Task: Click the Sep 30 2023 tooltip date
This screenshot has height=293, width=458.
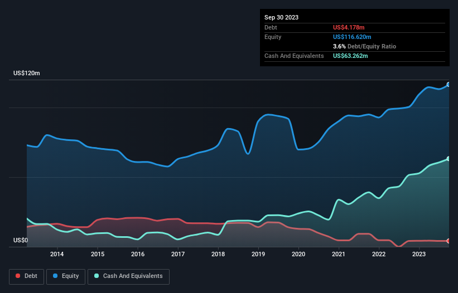Action: click(x=282, y=17)
